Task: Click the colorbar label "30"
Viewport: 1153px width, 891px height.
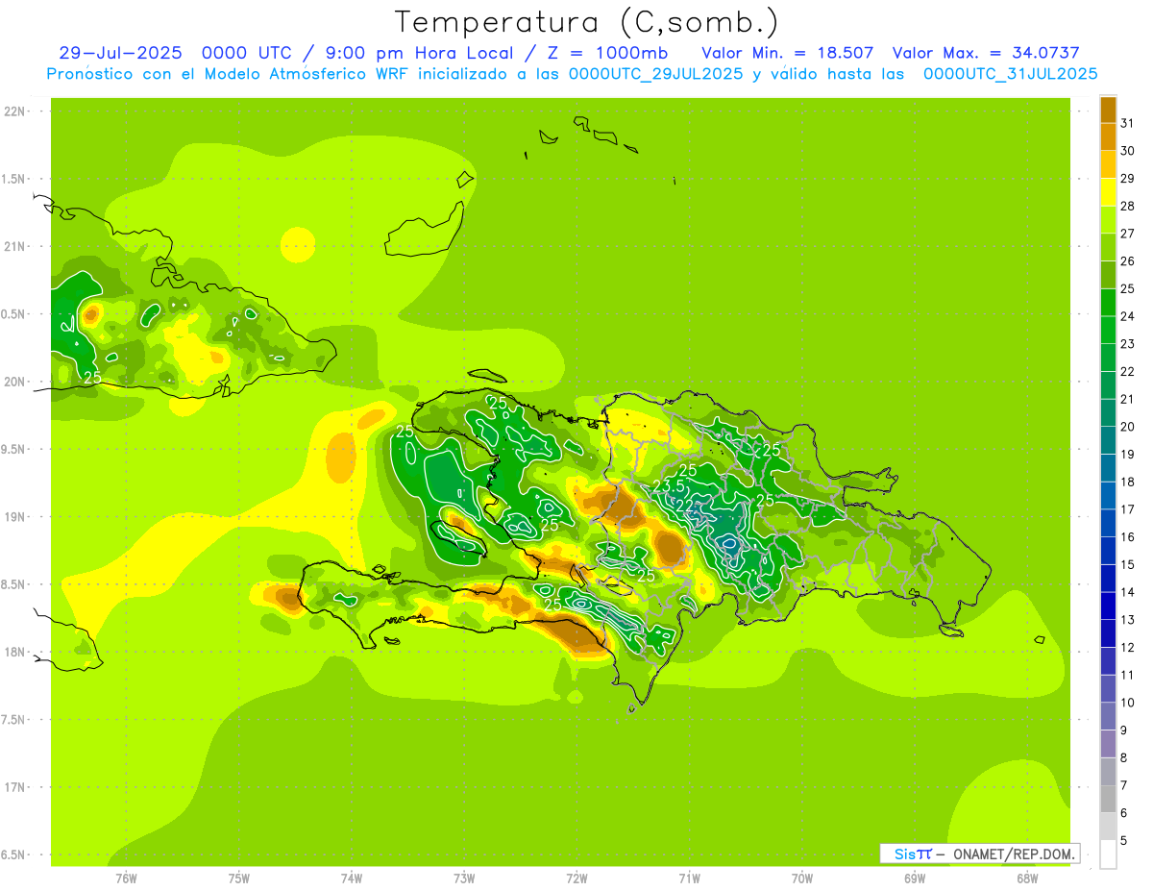Action: (x=1127, y=151)
